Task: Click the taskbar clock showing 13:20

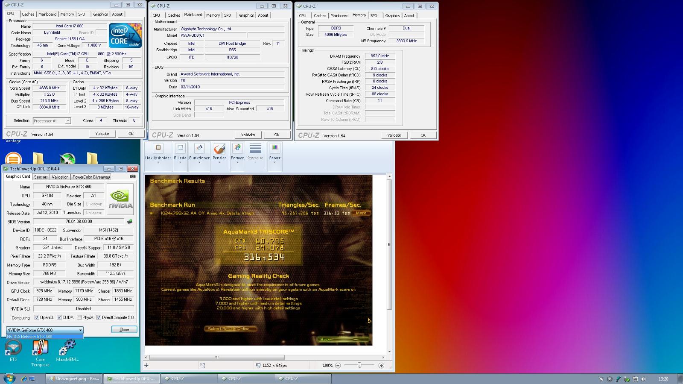Action: tap(663, 379)
